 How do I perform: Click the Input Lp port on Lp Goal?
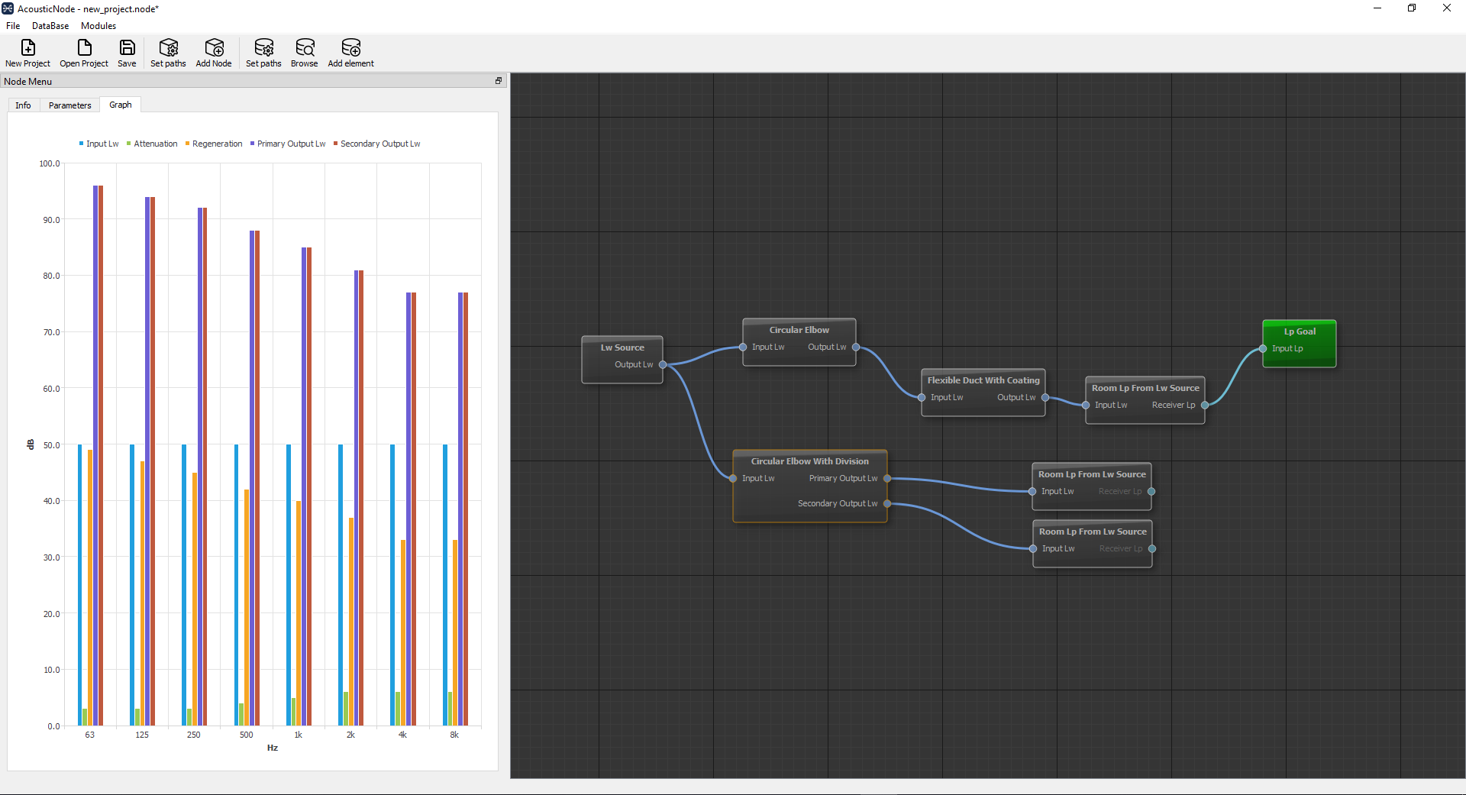(x=1264, y=348)
